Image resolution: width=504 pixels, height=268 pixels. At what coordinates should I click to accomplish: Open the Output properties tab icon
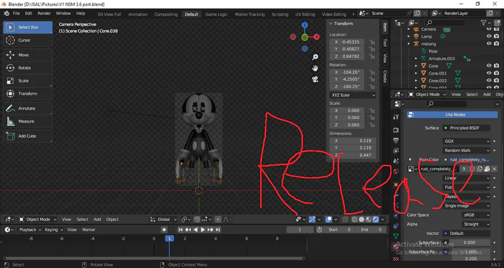tap(396, 140)
